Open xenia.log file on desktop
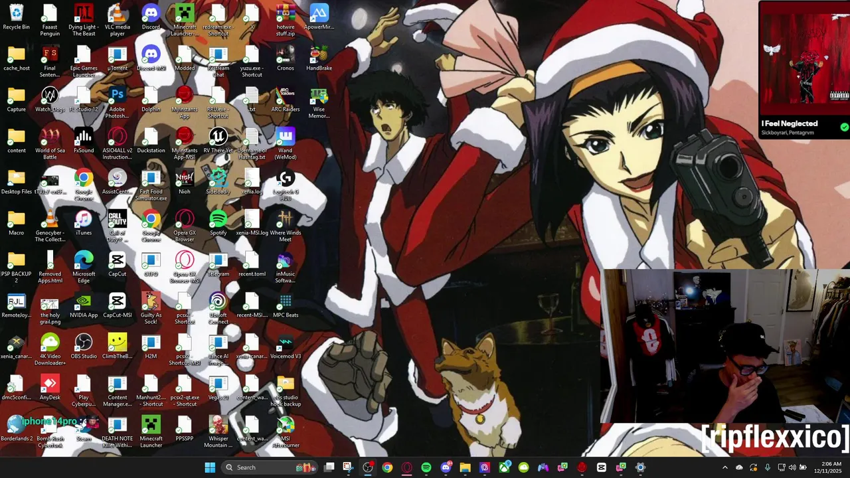Screen dimensions: 850x478 point(252,182)
